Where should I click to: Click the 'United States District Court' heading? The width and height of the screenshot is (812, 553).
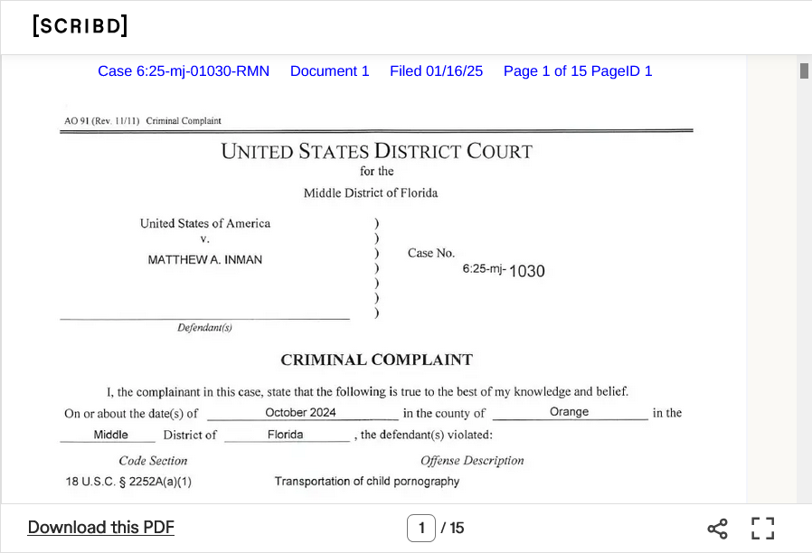point(376,151)
